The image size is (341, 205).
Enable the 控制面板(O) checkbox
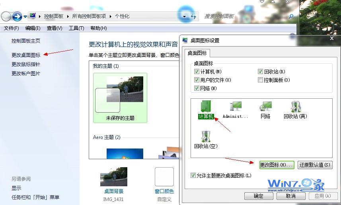point(260,80)
